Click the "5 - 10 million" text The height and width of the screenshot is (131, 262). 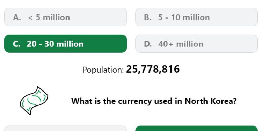[184, 17]
